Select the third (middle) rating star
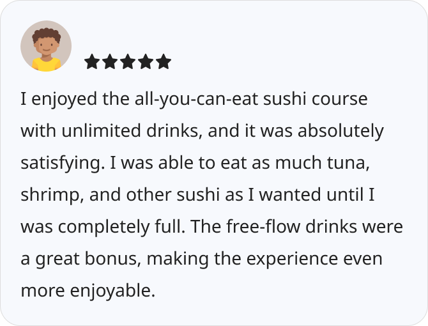This screenshot has height=326, width=428. point(128,62)
